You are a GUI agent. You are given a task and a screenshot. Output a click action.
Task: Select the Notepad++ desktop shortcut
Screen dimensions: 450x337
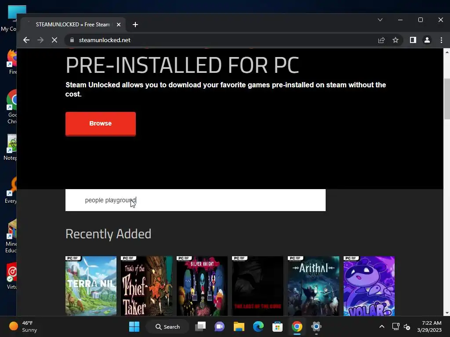pos(11,147)
